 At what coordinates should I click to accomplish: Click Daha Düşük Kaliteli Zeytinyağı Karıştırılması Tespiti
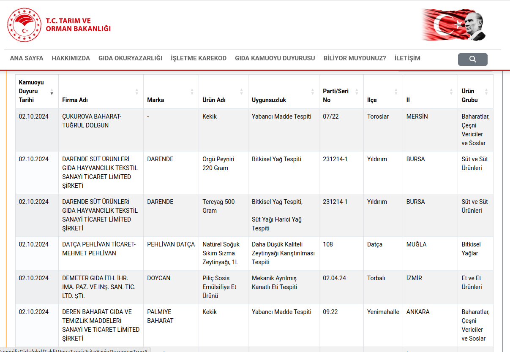tap(284, 253)
